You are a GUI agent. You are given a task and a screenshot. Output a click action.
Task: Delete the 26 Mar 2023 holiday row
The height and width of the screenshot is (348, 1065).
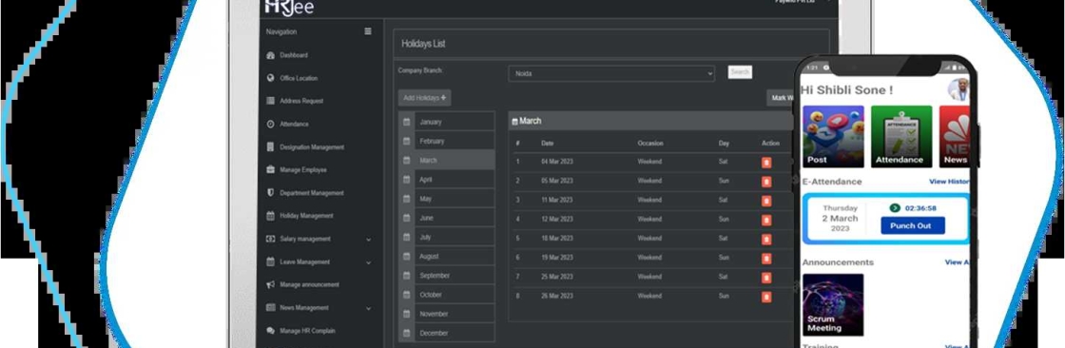[766, 297]
